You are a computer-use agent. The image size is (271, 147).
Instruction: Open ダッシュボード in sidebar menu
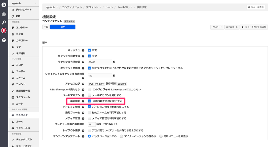(x=24, y=10)
